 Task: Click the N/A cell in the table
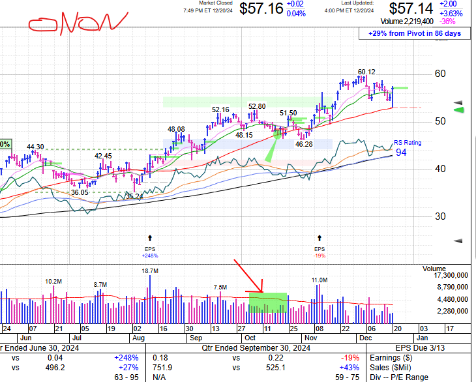(x=159, y=377)
